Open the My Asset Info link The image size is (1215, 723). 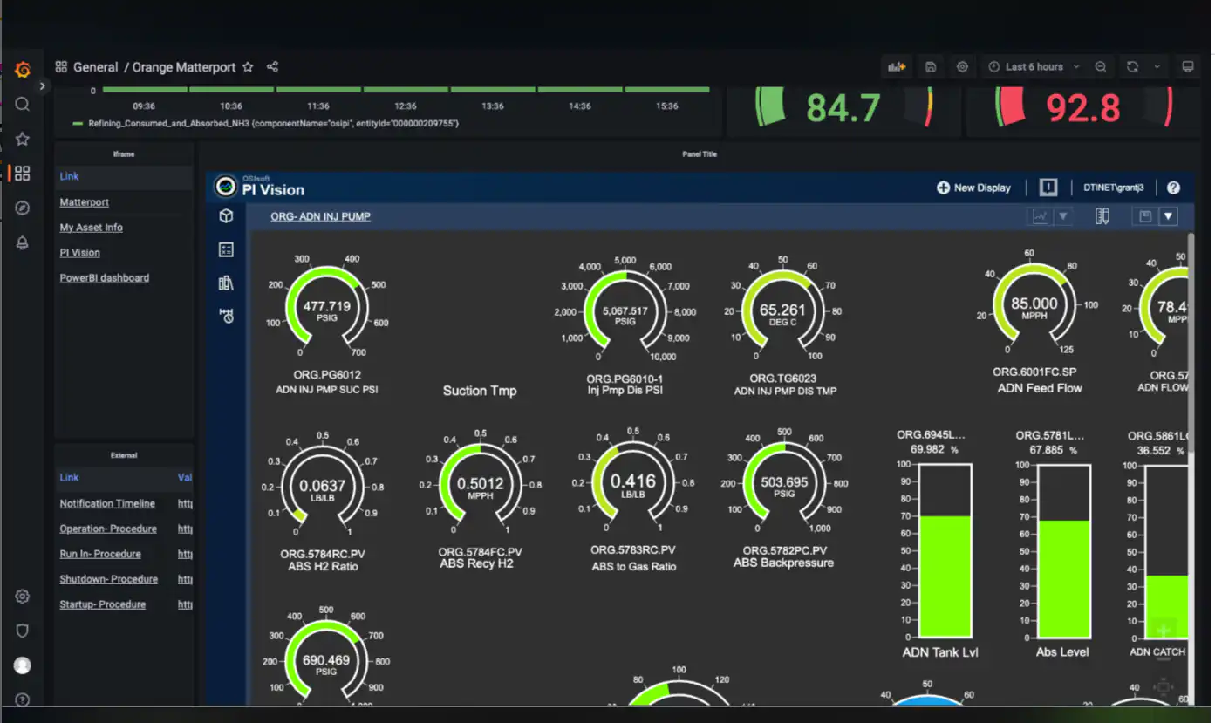[x=91, y=228]
